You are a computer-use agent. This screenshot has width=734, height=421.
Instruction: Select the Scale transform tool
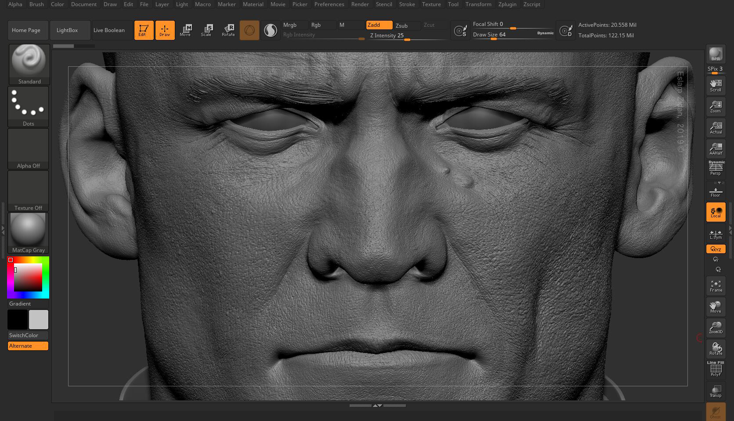click(206, 30)
